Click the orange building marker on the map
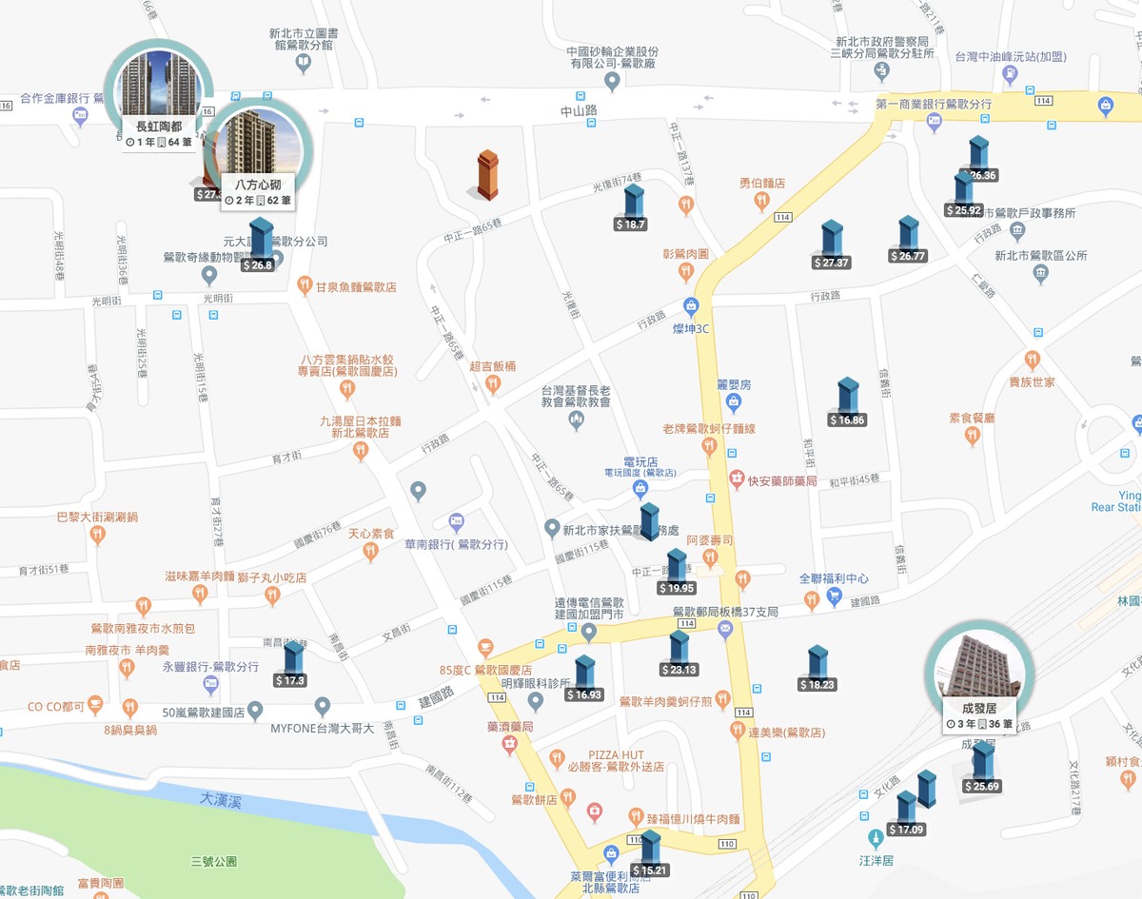This screenshot has width=1142, height=899. pos(487,174)
